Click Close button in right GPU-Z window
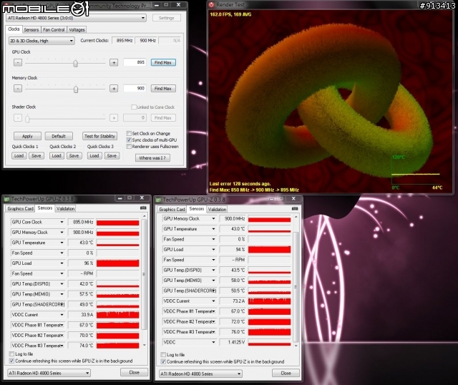 click(286, 373)
